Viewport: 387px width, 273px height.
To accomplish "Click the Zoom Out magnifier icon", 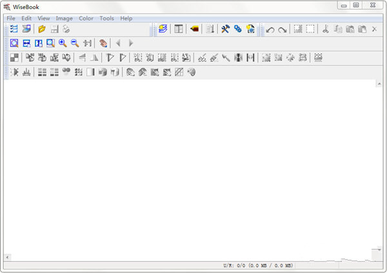I will [74, 43].
